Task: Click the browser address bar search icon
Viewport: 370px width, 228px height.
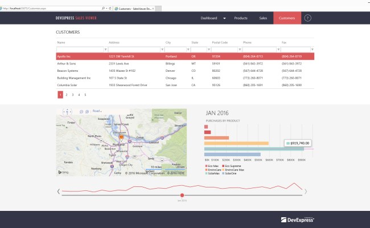Action: pyautogui.click(x=103, y=9)
